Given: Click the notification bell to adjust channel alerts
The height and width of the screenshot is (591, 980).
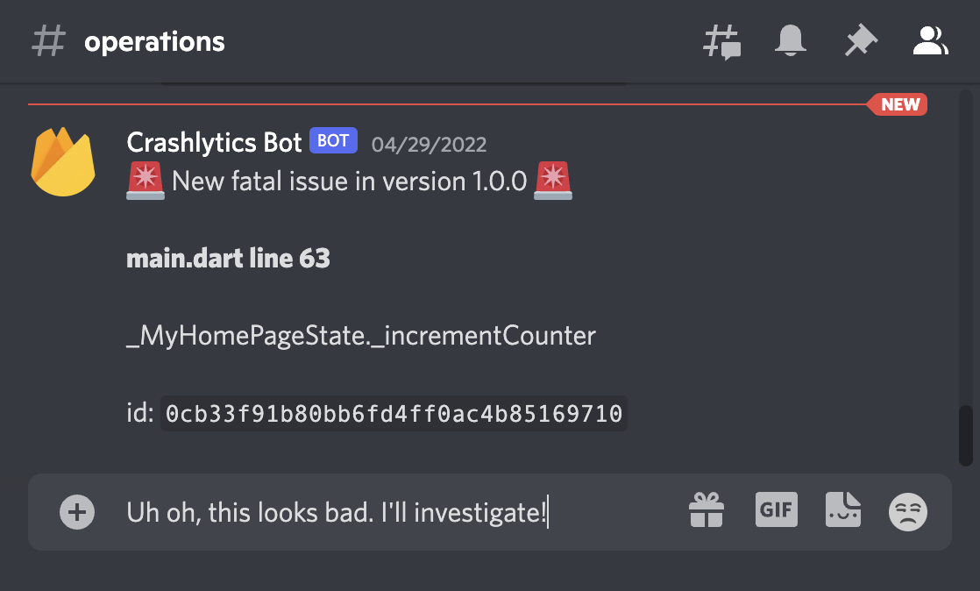Looking at the screenshot, I should [x=791, y=40].
